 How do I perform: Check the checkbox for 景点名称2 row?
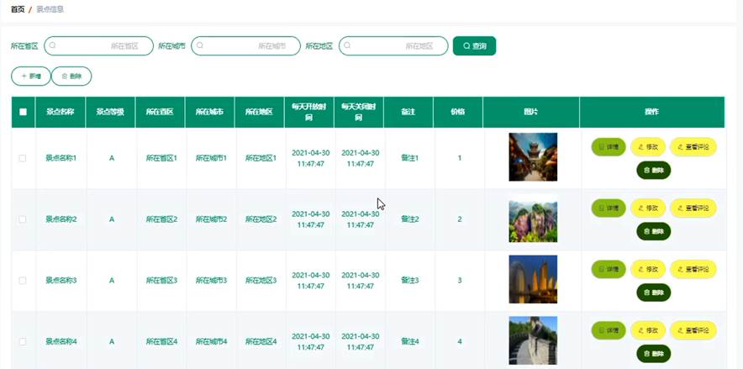click(22, 219)
